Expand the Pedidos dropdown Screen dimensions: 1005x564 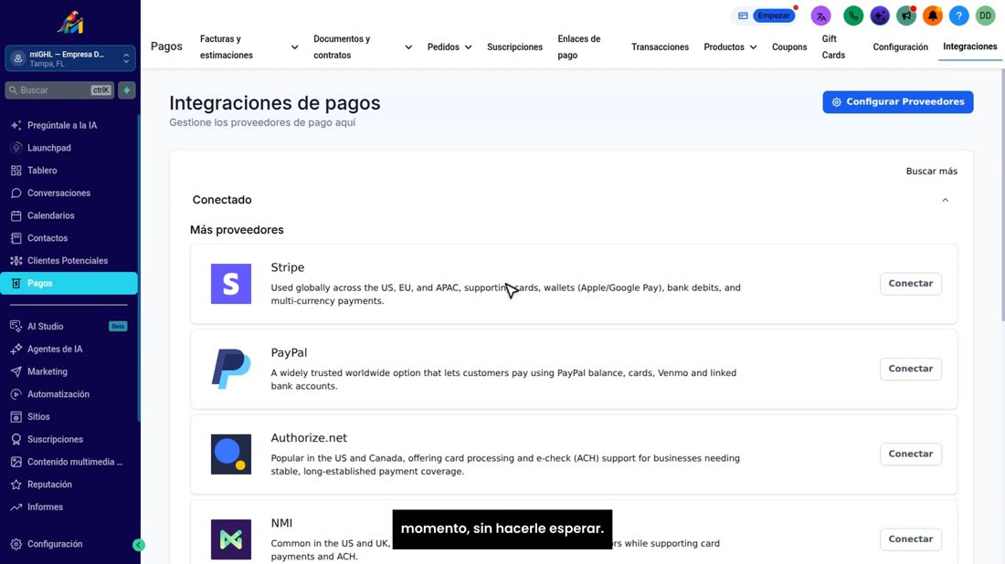click(450, 47)
